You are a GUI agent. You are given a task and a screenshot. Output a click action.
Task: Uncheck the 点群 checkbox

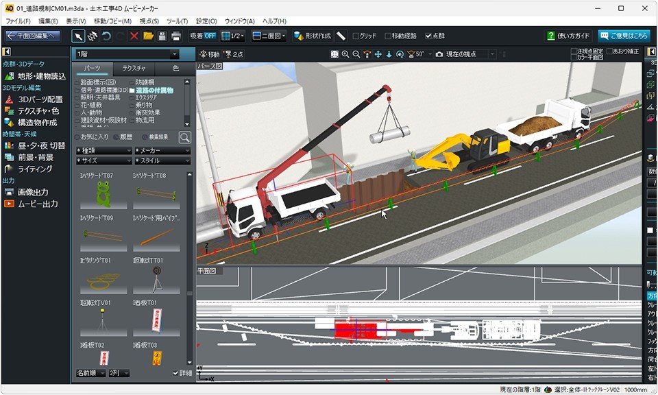(x=428, y=36)
